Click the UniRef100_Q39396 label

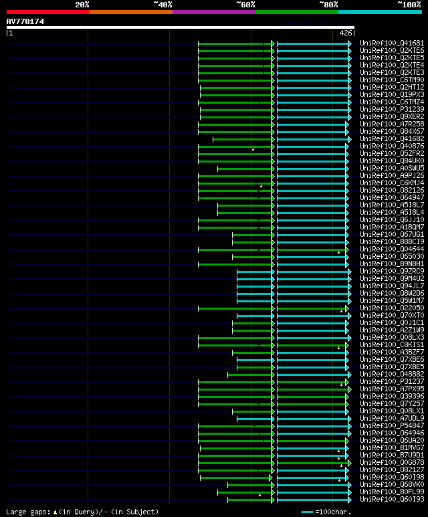[x=392, y=397]
